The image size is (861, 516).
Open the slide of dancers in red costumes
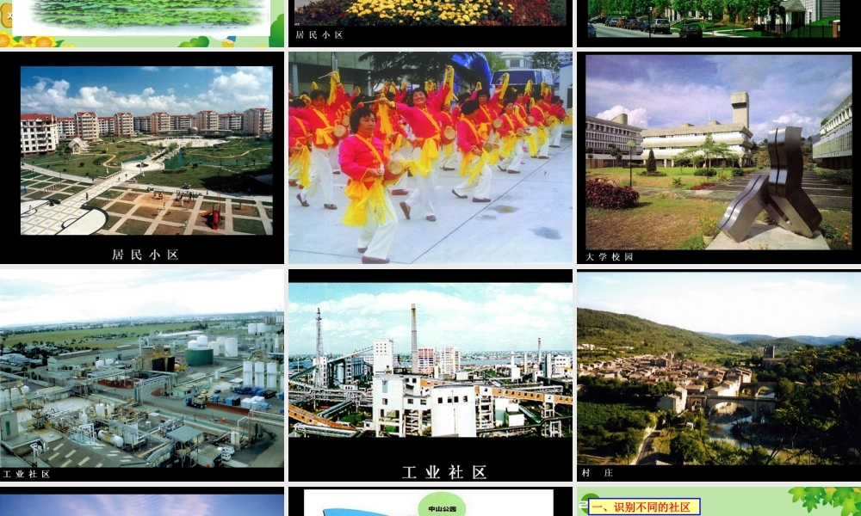click(x=430, y=157)
